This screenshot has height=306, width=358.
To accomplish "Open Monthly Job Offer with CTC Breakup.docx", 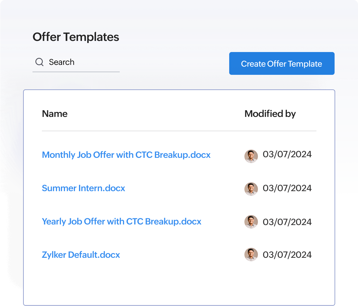I will point(126,155).
